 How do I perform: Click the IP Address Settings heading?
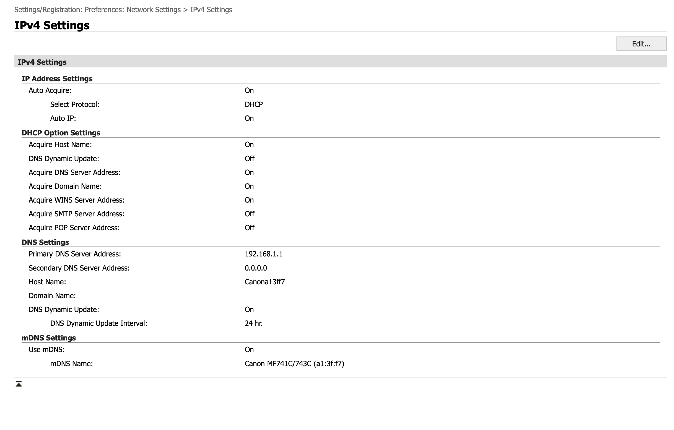57,78
